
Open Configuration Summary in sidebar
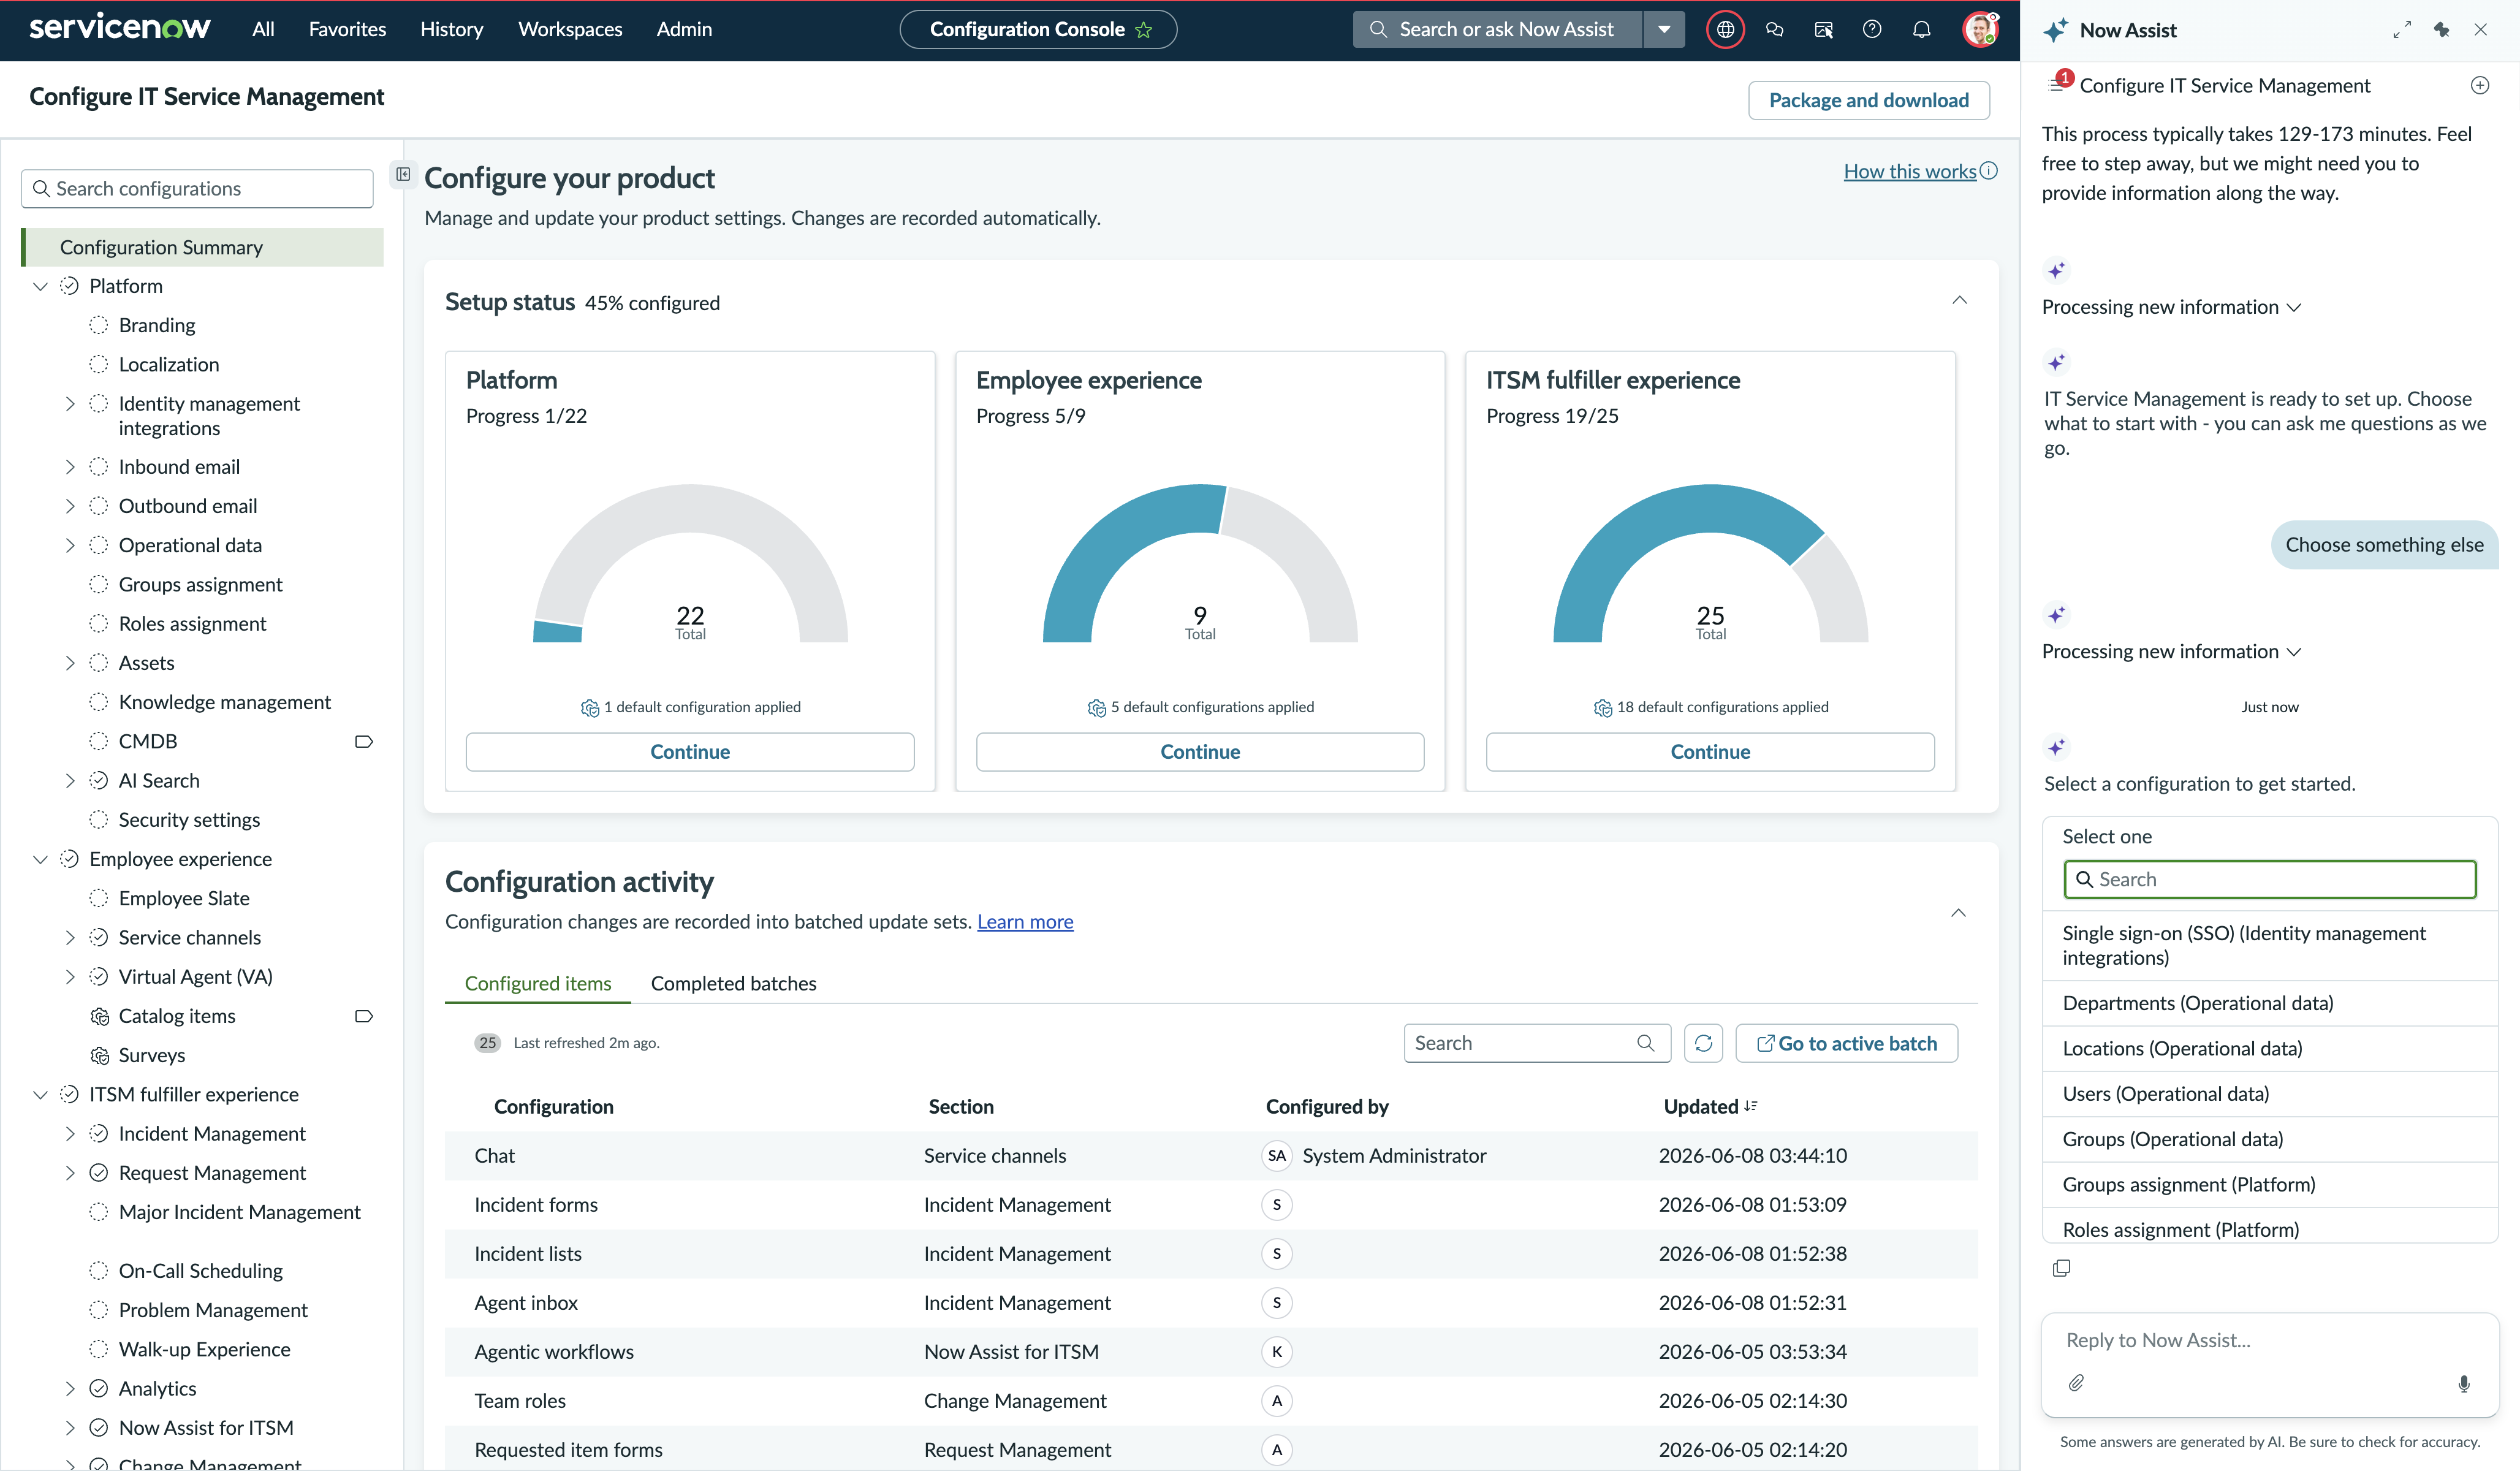tap(202, 247)
